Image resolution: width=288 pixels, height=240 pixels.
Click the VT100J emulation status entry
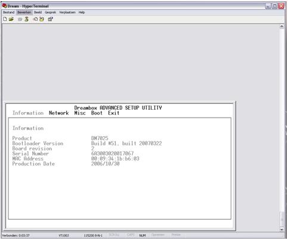click(x=64, y=235)
